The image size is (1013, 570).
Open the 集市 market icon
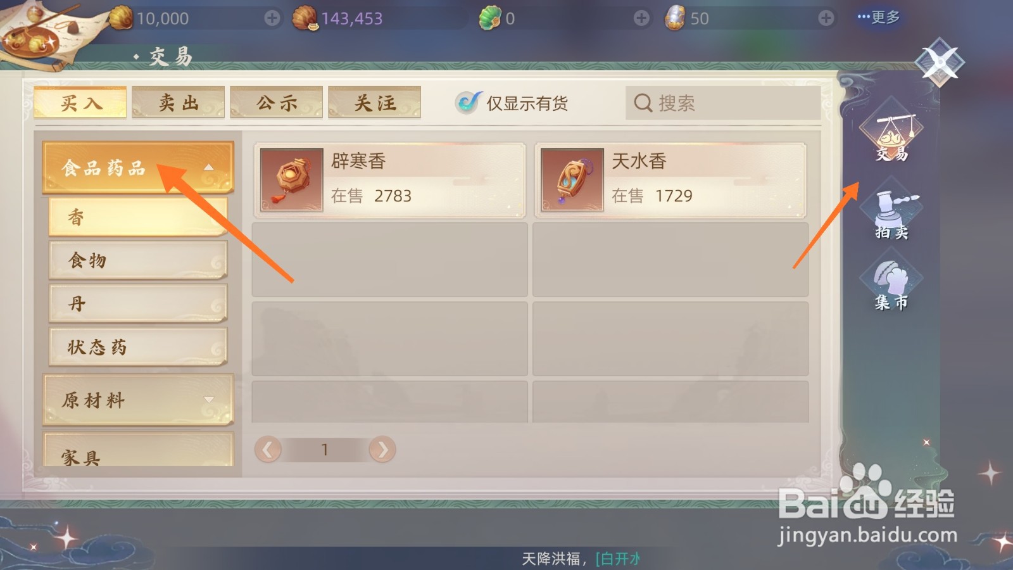click(891, 284)
